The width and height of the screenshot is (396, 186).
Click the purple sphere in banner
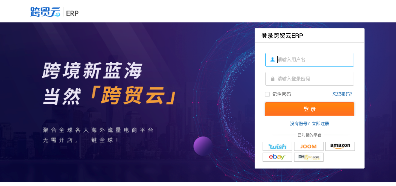tap(203, 146)
